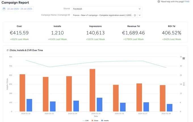This screenshot has width=193, height=122.
Task: Click the orange Clicks bar for 2026-01-22
Action: point(22,93)
